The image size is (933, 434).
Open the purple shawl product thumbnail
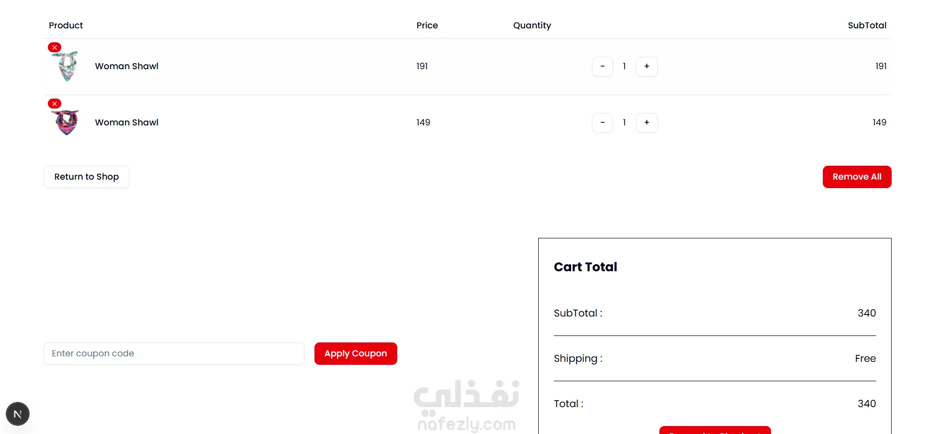(x=67, y=122)
